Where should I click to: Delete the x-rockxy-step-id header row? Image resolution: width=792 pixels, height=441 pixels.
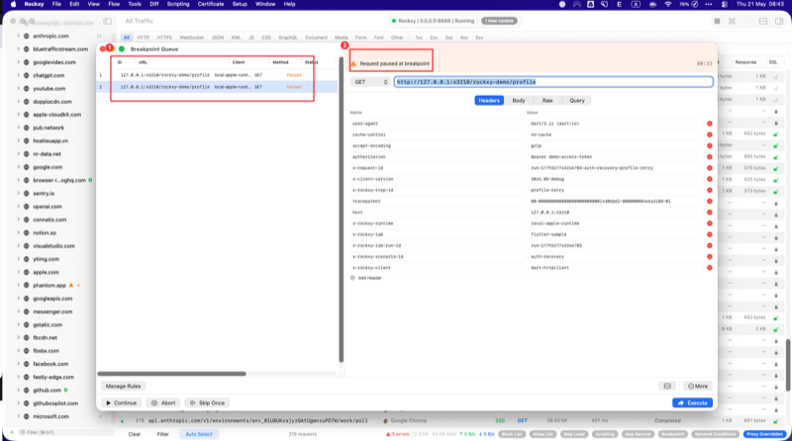tap(709, 190)
